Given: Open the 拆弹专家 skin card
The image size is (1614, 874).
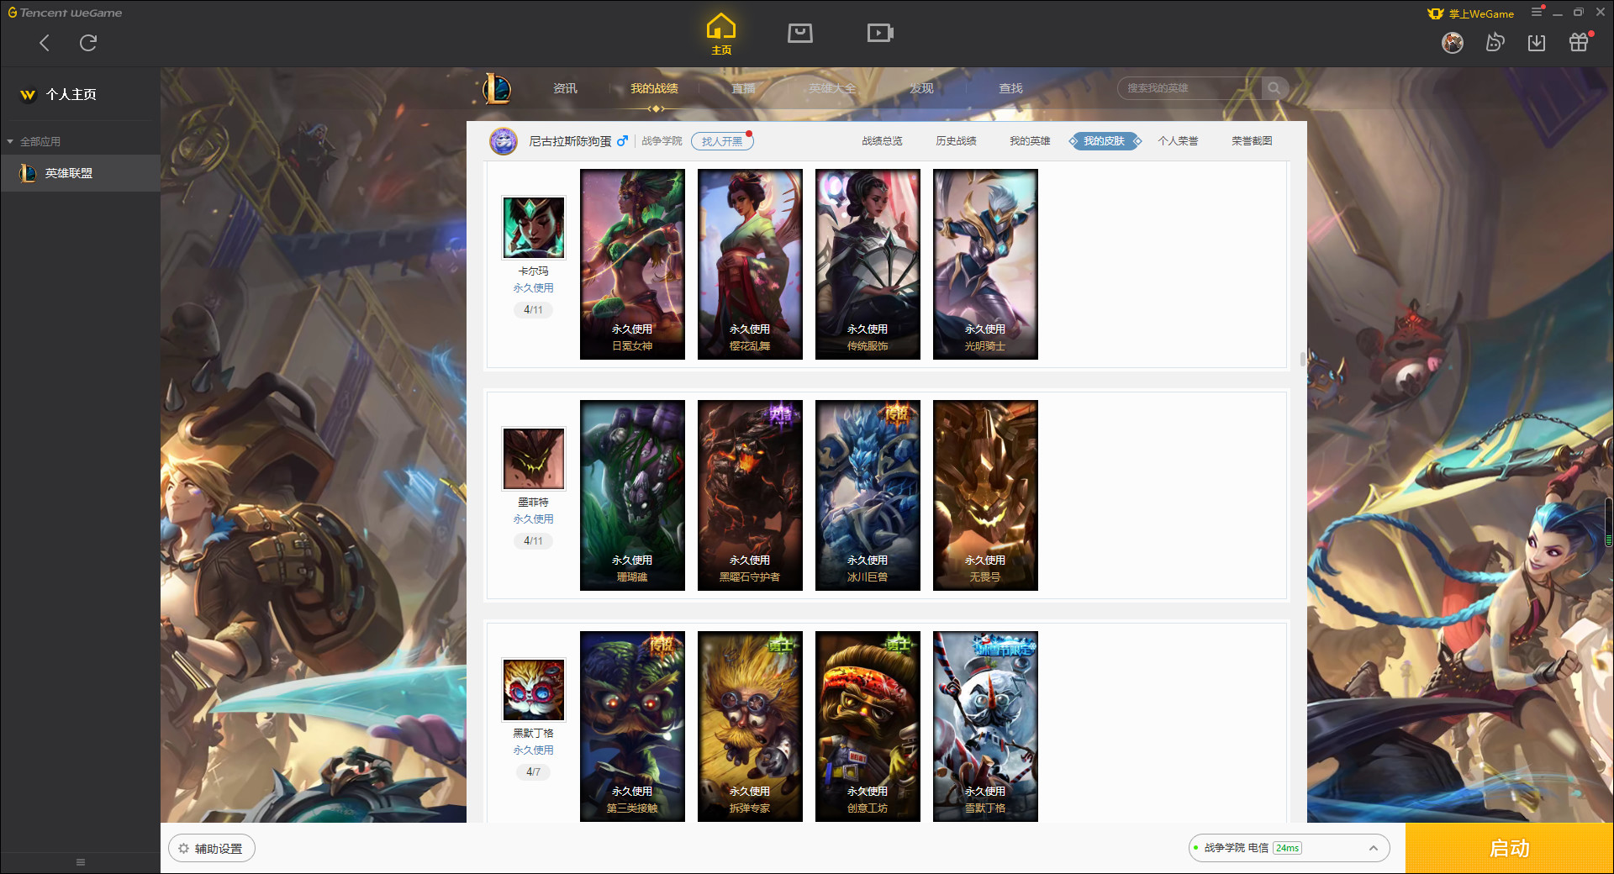Looking at the screenshot, I should tap(750, 726).
